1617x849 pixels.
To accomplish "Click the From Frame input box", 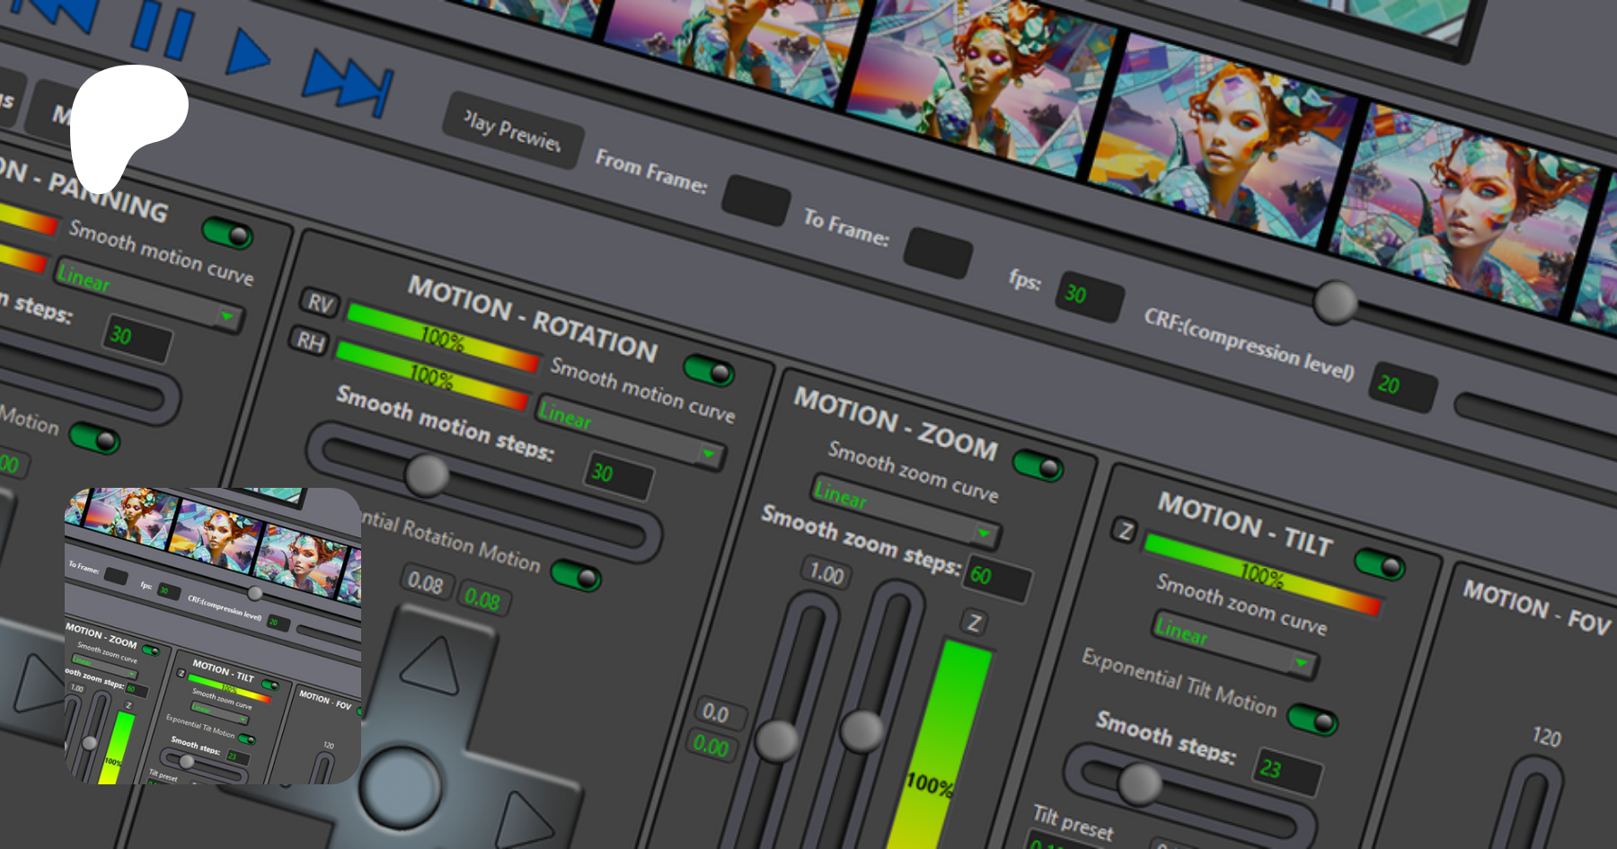I will tap(756, 199).
